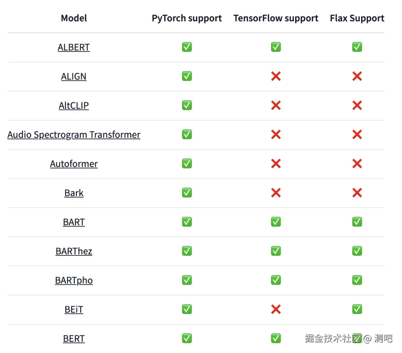
Task: Open the BARThez model link
Action: click(74, 251)
